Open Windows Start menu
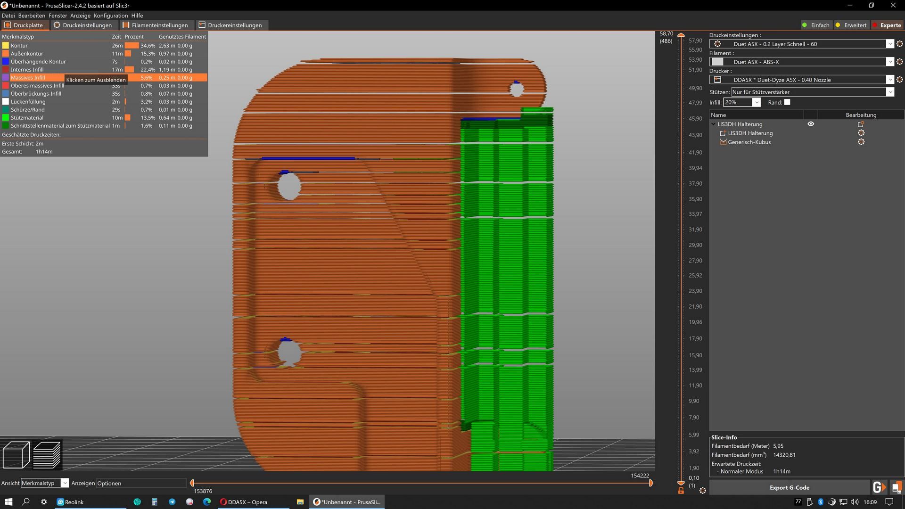The image size is (905, 509). point(8,502)
